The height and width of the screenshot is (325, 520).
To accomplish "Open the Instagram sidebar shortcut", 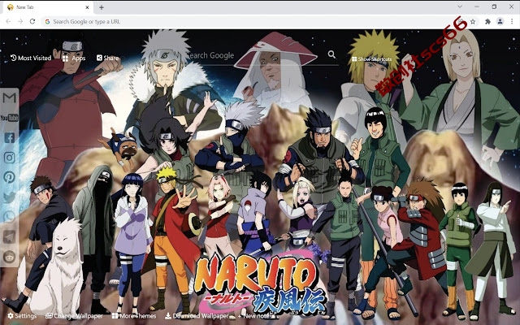I will [x=9, y=158].
